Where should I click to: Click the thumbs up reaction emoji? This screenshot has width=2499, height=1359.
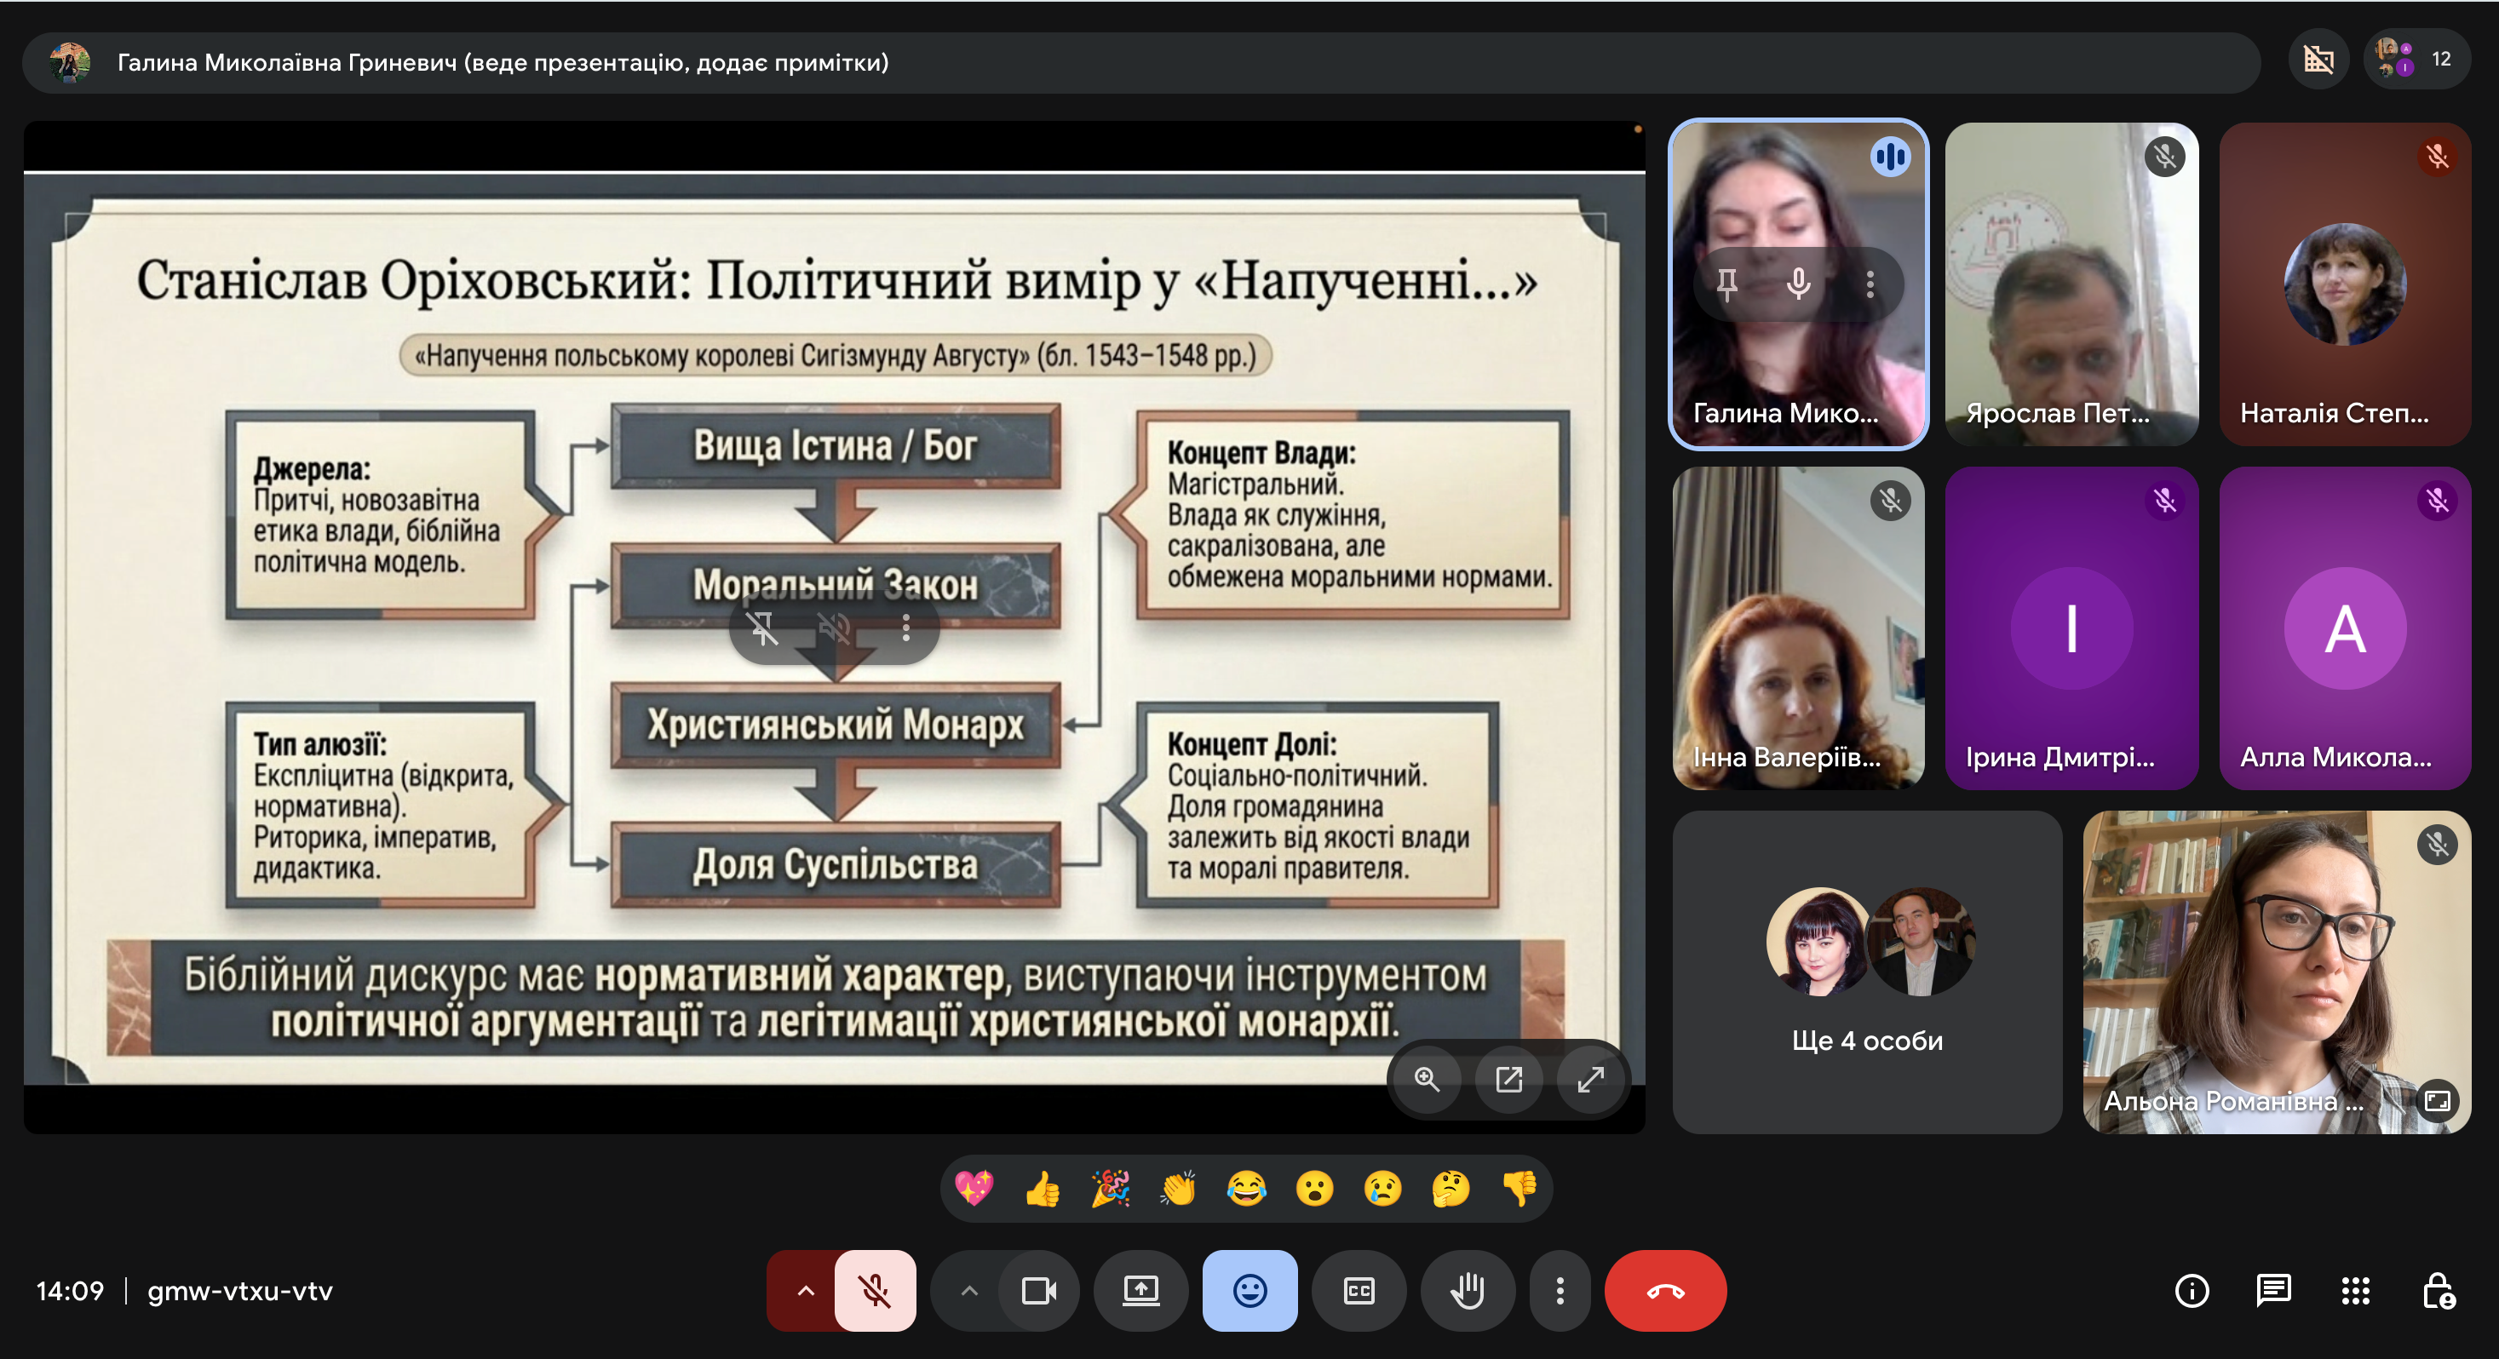pos(1042,1189)
